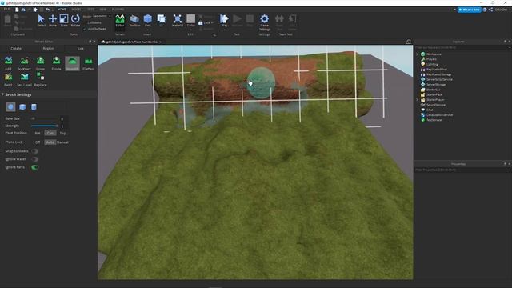Viewport: 512px width, 288px height.
Task: Open the Material picker
Action: coord(178,21)
